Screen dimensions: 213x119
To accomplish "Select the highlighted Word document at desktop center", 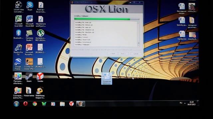I will 106,79.
